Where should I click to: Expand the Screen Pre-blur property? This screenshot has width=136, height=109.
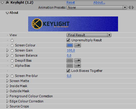7,76
